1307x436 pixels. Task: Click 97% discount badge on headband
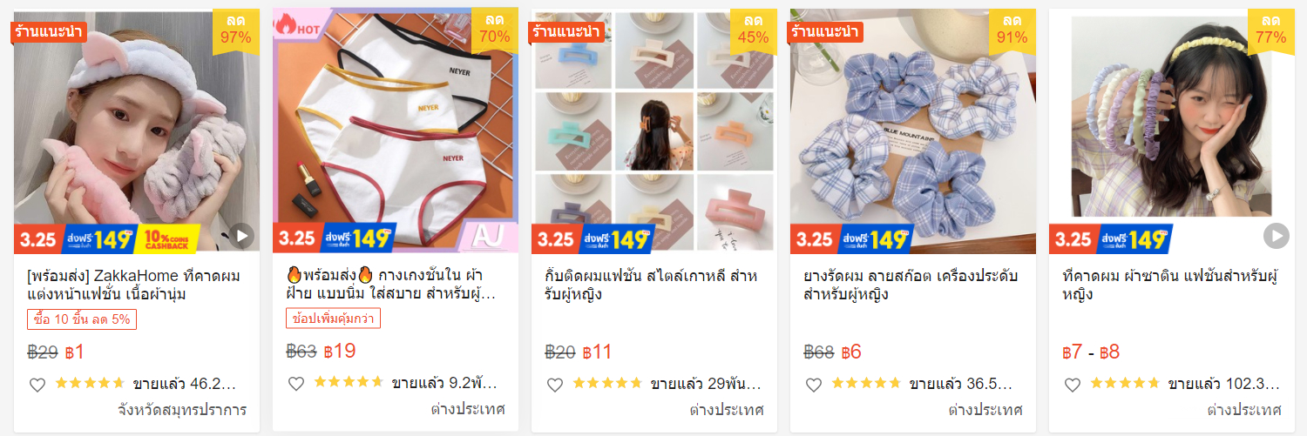tap(235, 29)
